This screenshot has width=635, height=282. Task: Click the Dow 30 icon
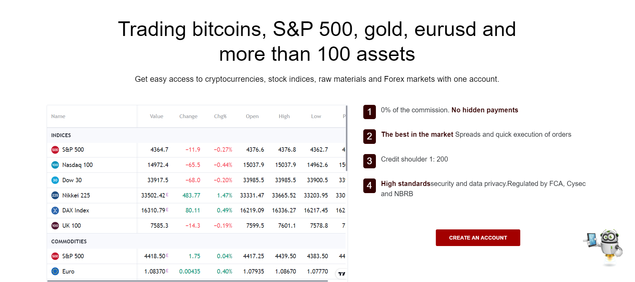tap(55, 180)
